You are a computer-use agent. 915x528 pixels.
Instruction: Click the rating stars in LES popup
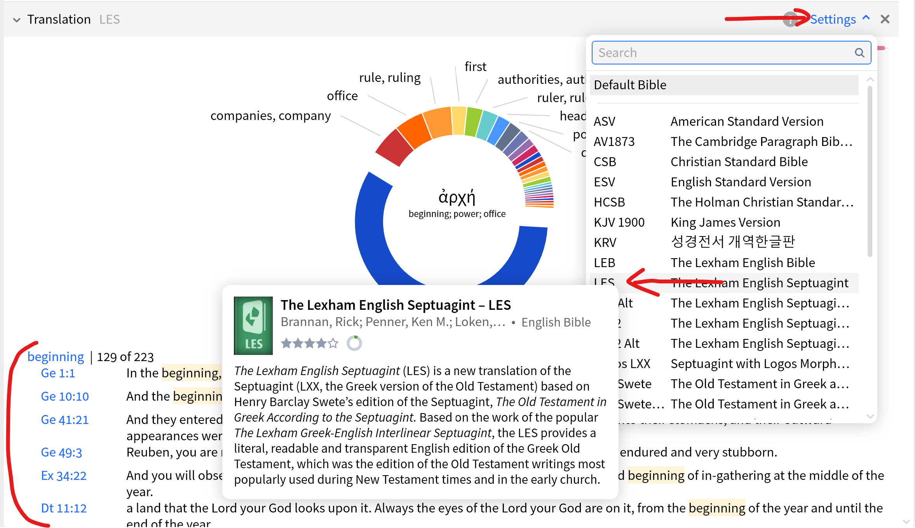(x=310, y=343)
